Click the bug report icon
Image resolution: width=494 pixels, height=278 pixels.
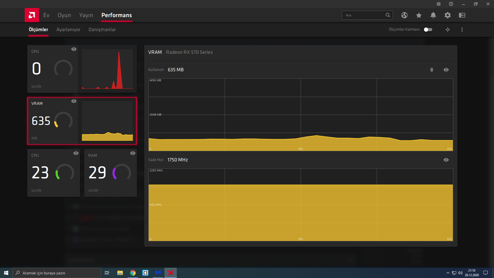(x=439, y=4)
